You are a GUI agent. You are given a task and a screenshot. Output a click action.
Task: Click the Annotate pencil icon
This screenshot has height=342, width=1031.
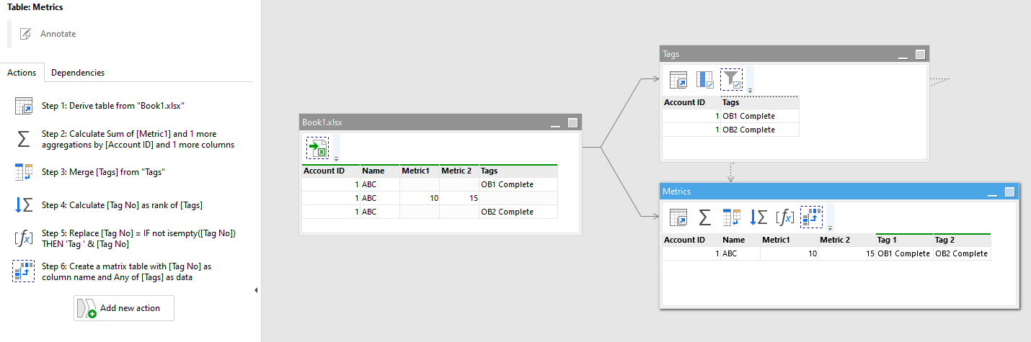click(x=26, y=34)
